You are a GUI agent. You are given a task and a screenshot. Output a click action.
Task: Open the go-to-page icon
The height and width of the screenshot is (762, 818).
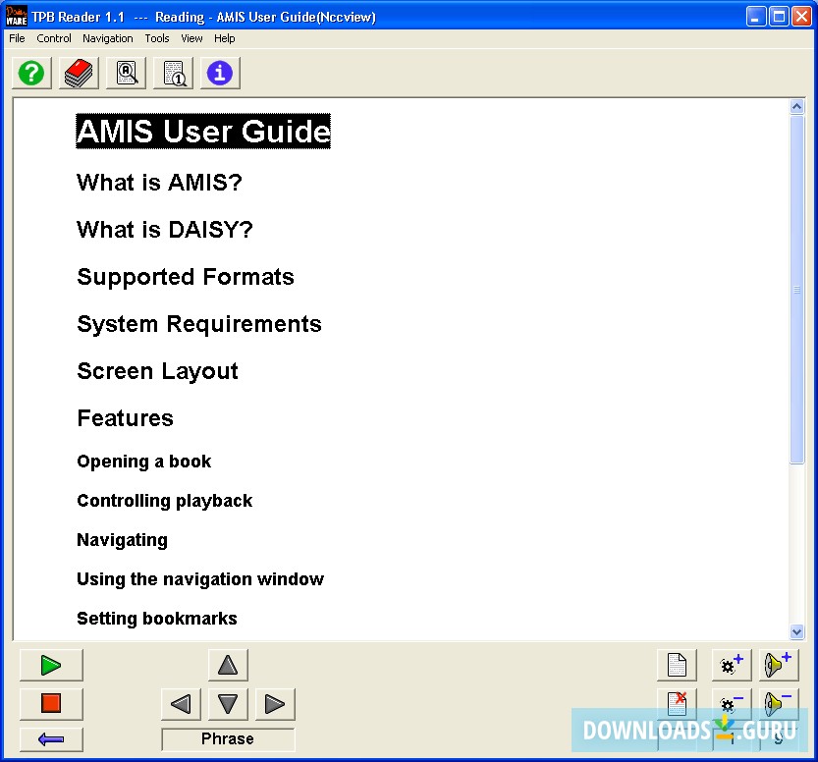coord(173,73)
